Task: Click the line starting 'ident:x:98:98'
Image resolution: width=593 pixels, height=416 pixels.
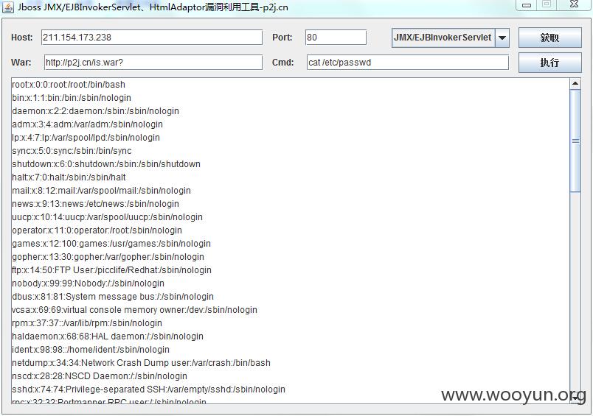Action: pos(91,350)
